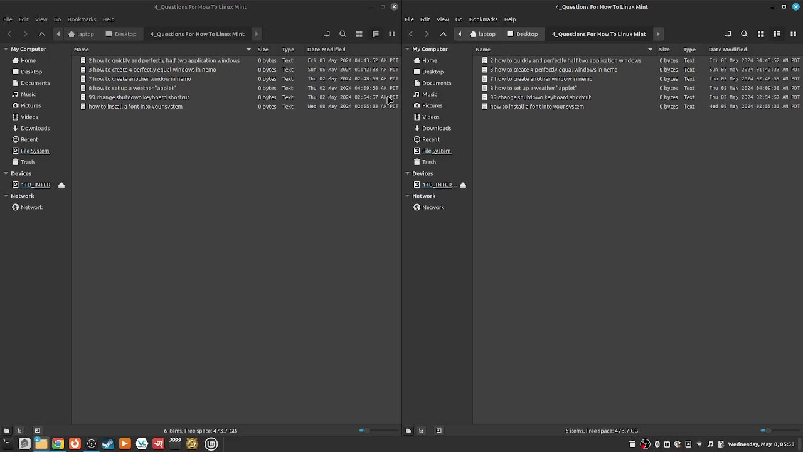Open Linux Mint icon in taskbar

tap(211, 444)
